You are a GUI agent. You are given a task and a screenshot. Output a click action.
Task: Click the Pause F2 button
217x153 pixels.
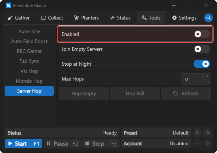[62, 143]
